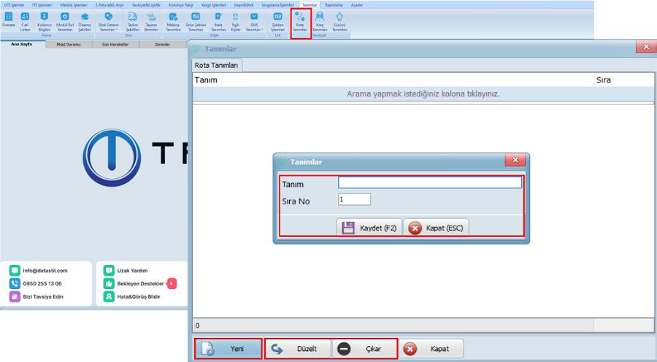
Task: Switch to the Raporlama ribbon tab
Action: coord(333,4)
